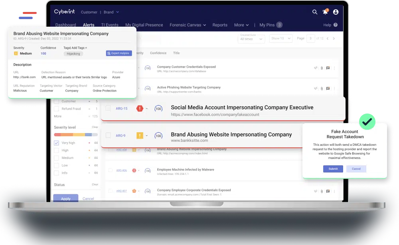Click the Expert Analysis button
The height and width of the screenshot is (245, 399).
119,53
